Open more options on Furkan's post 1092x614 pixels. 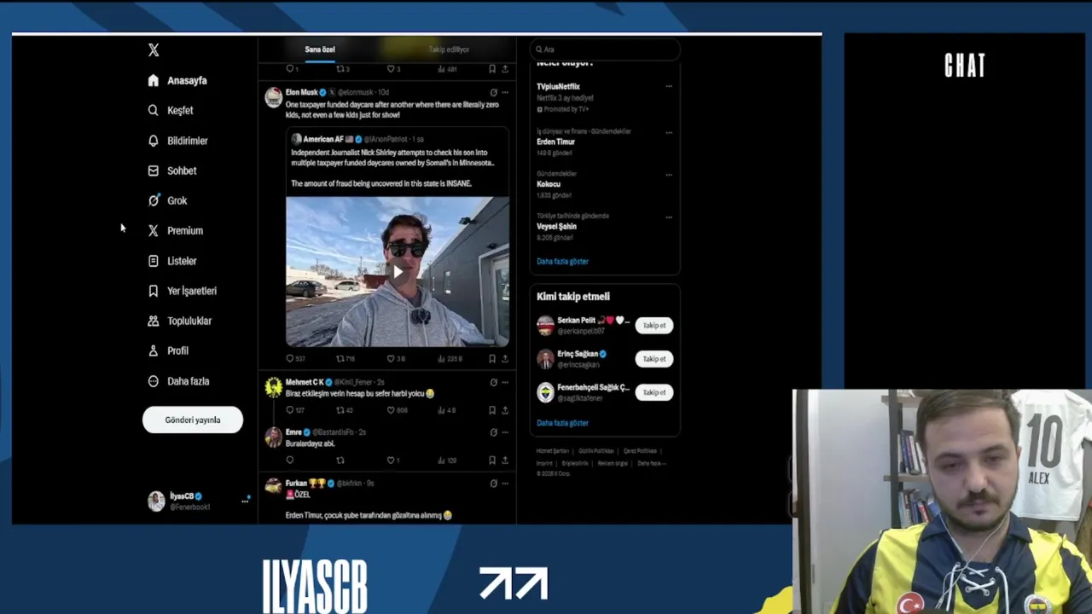tap(505, 483)
